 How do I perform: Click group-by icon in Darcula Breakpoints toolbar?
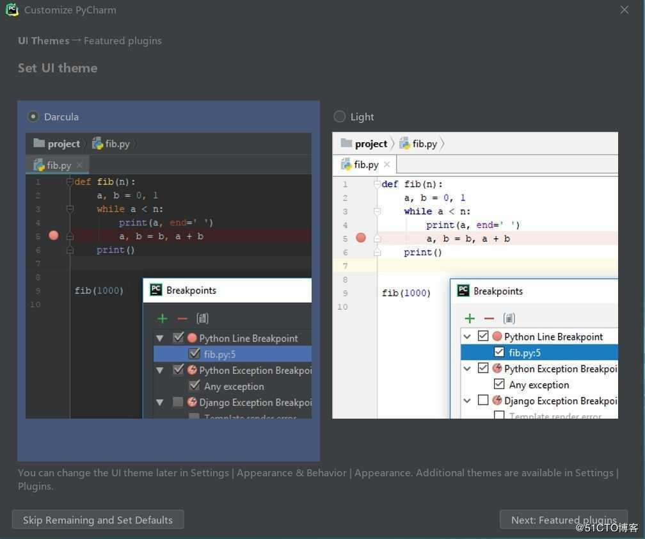click(202, 318)
